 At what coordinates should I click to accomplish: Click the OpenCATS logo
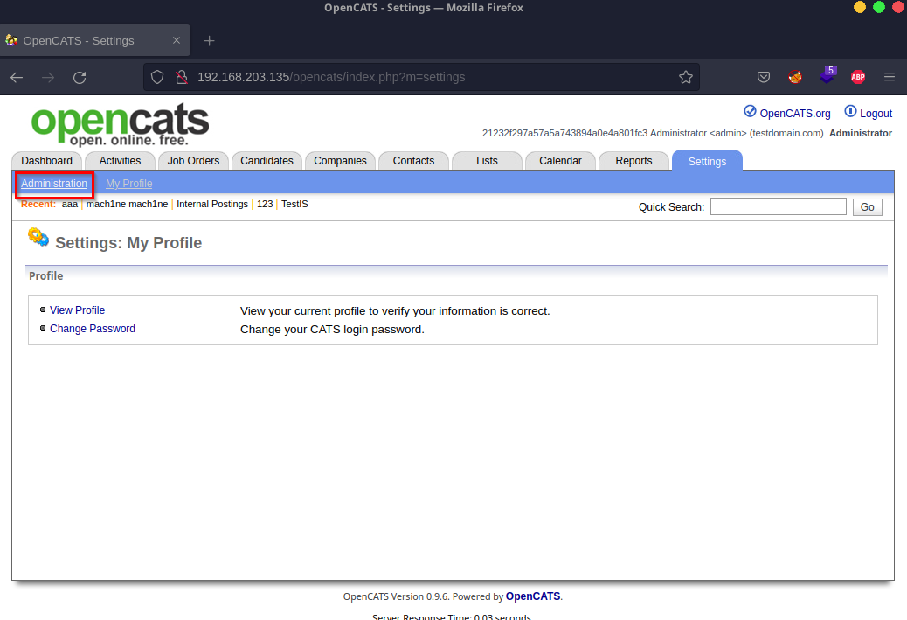point(120,124)
